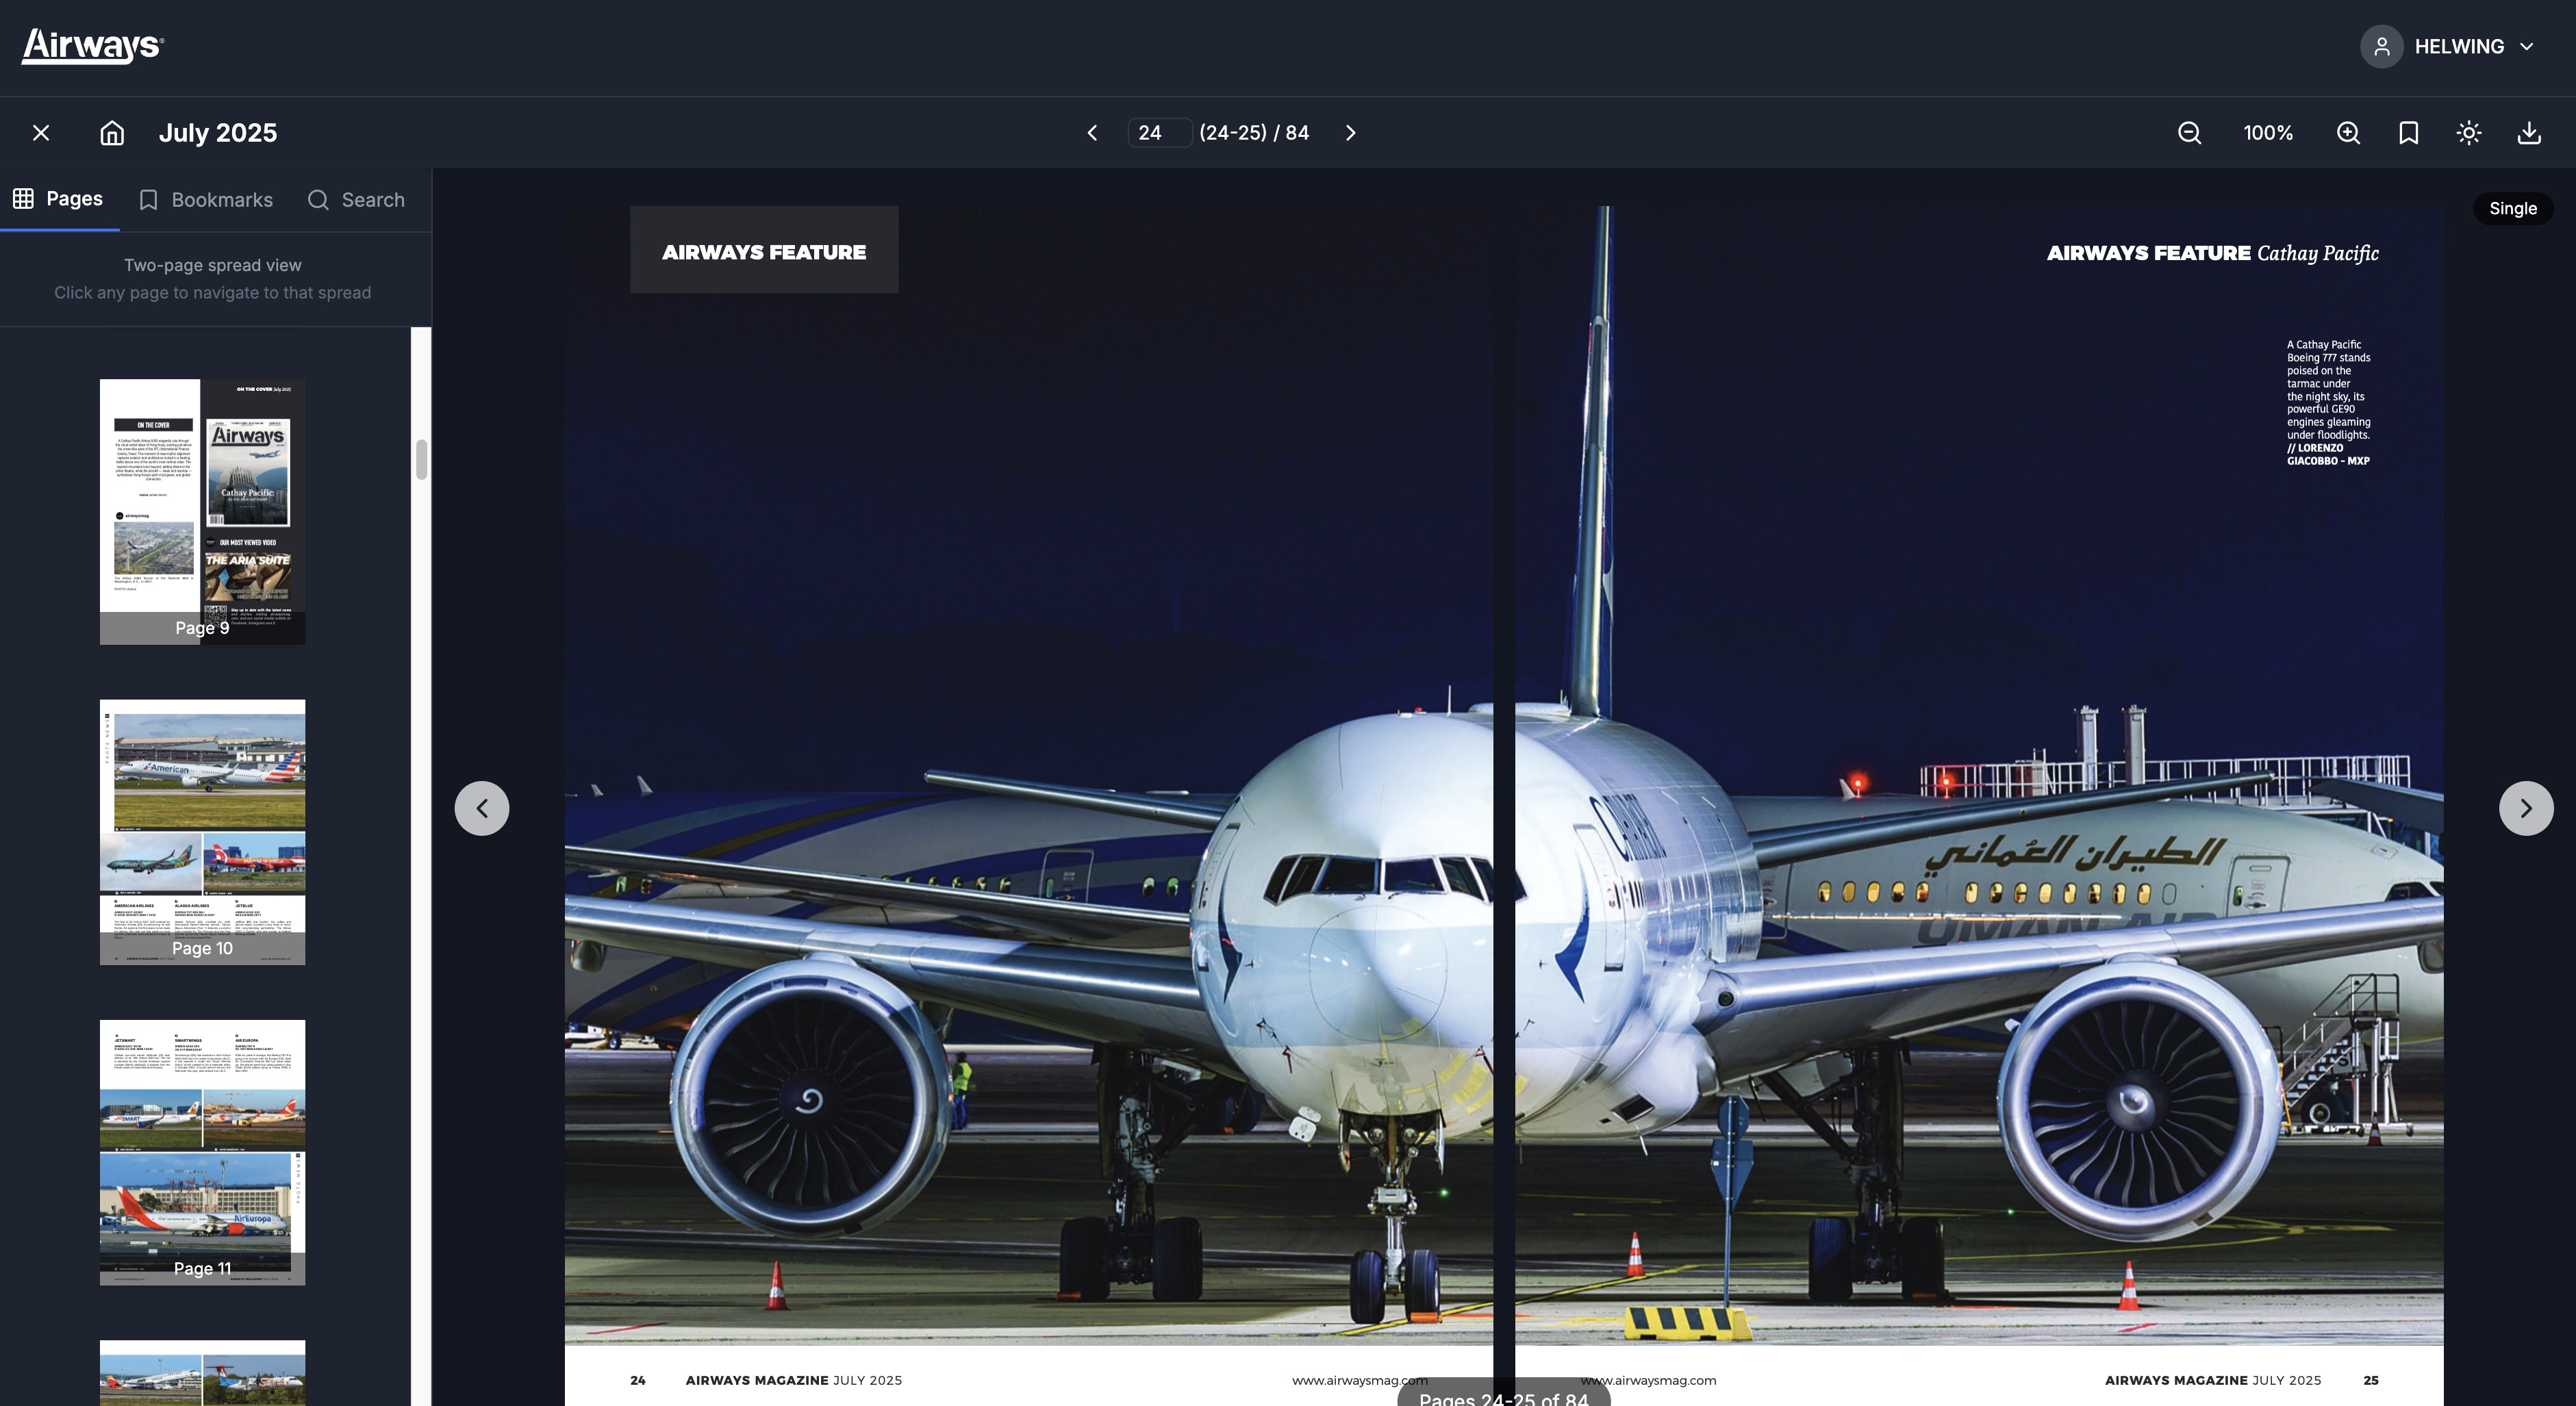This screenshot has height=1406, width=2576.
Task: Click the right round next-spread arrow button
Action: pos(2525,808)
